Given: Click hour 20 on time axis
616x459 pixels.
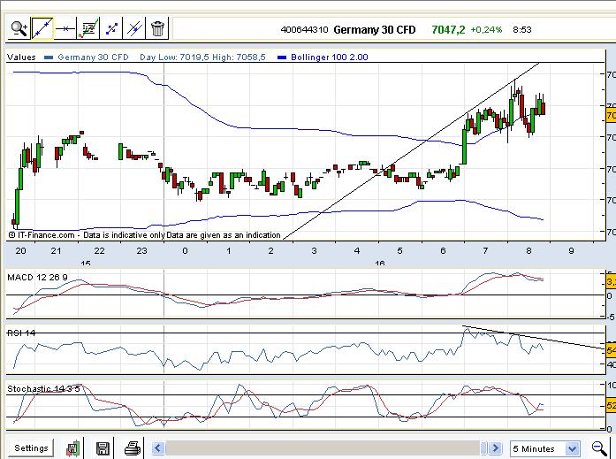Looking at the screenshot, I should (x=20, y=250).
